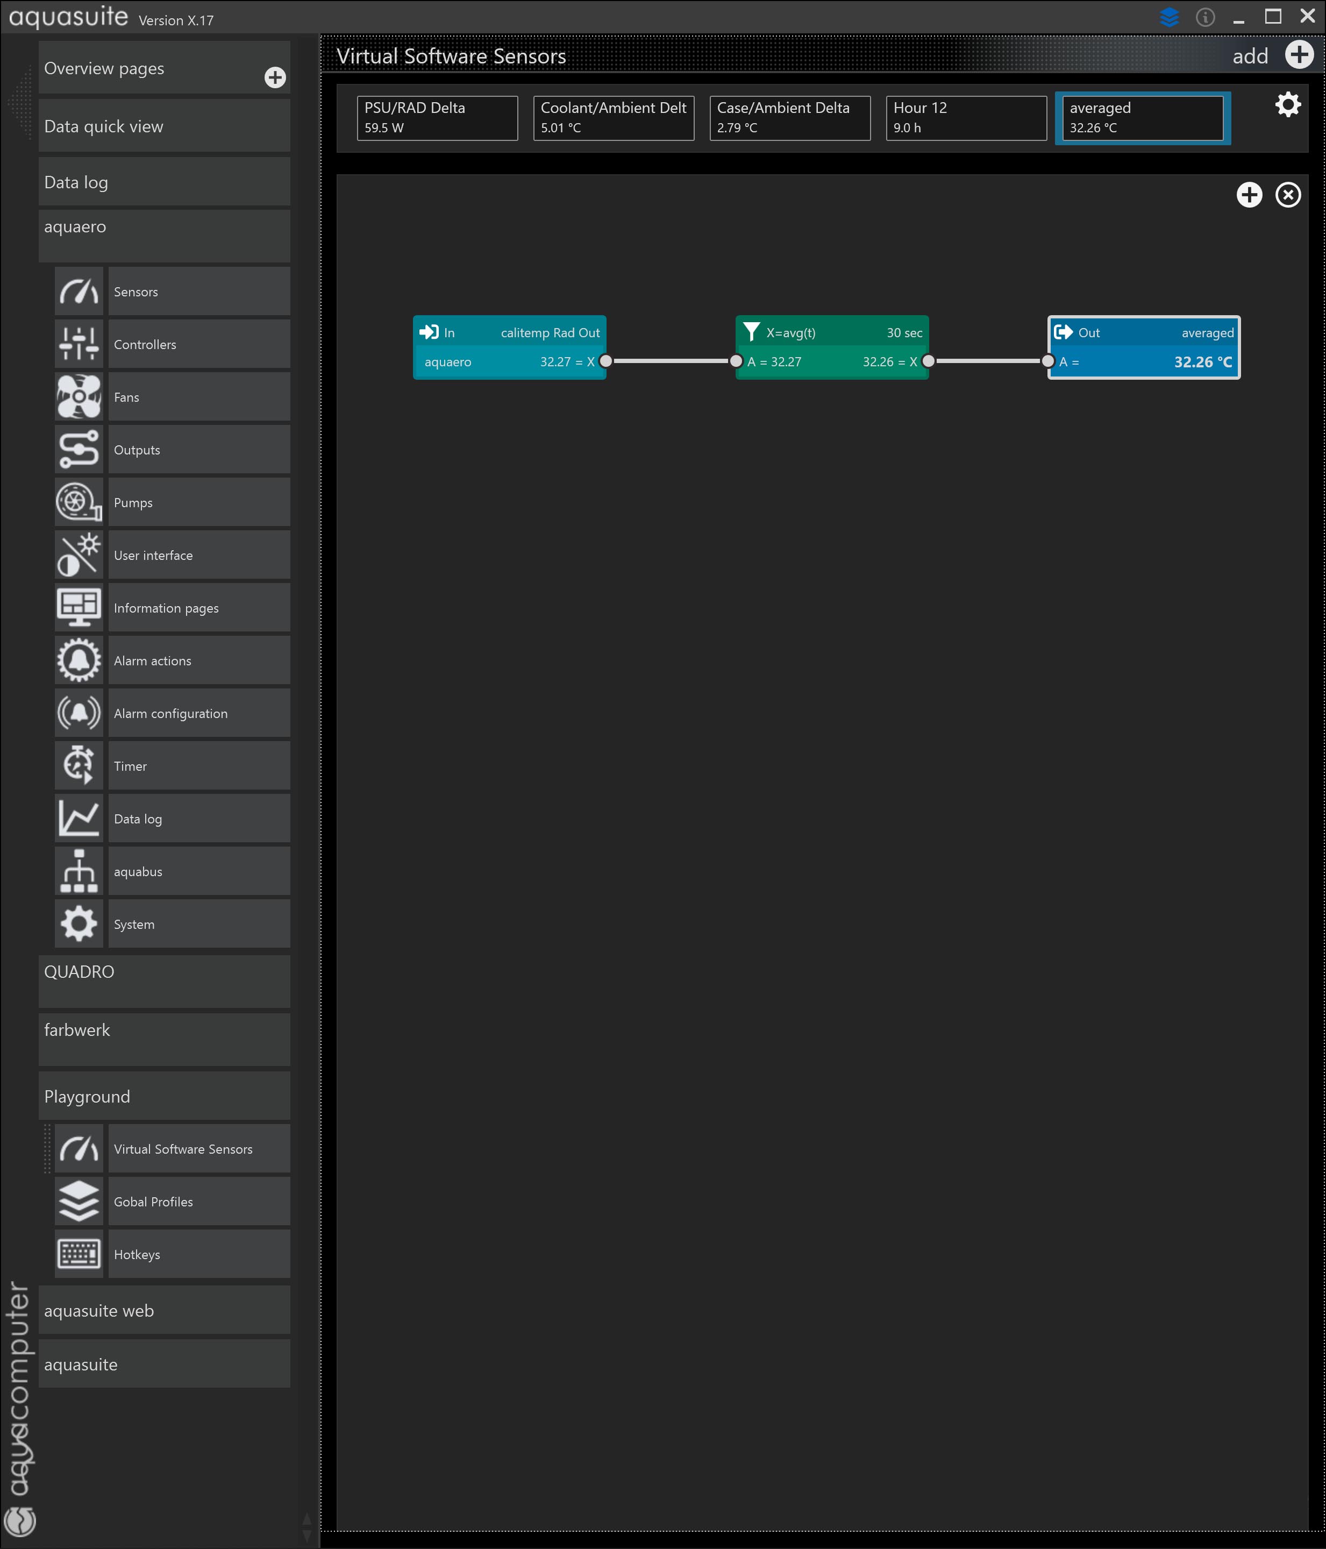Open Timer page
Image resolution: width=1326 pixels, height=1549 pixels.
pyautogui.click(x=199, y=765)
